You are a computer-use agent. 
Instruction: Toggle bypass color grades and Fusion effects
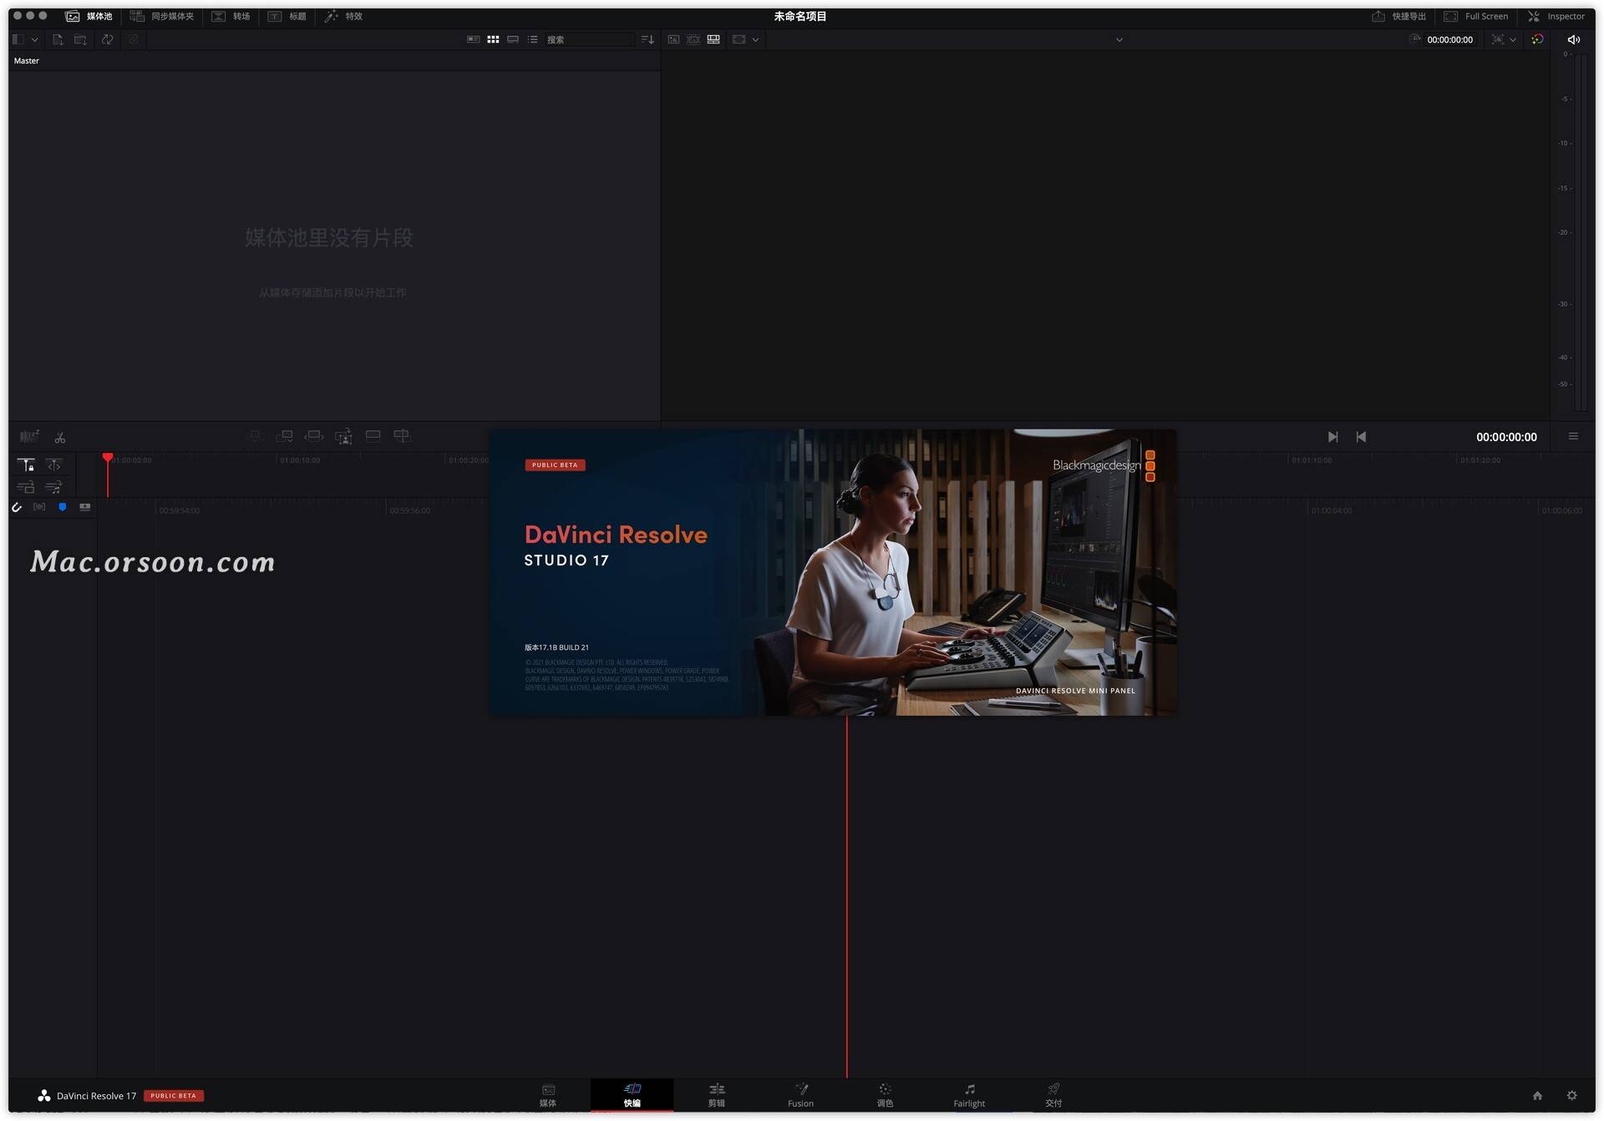pyautogui.click(x=1537, y=39)
